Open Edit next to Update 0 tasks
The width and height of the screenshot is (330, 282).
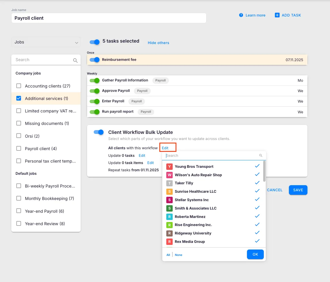coord(142,156)
